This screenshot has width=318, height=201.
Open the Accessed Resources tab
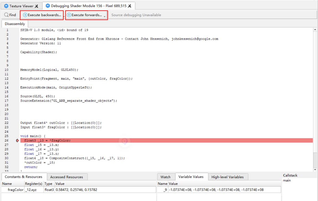(66, 177)
